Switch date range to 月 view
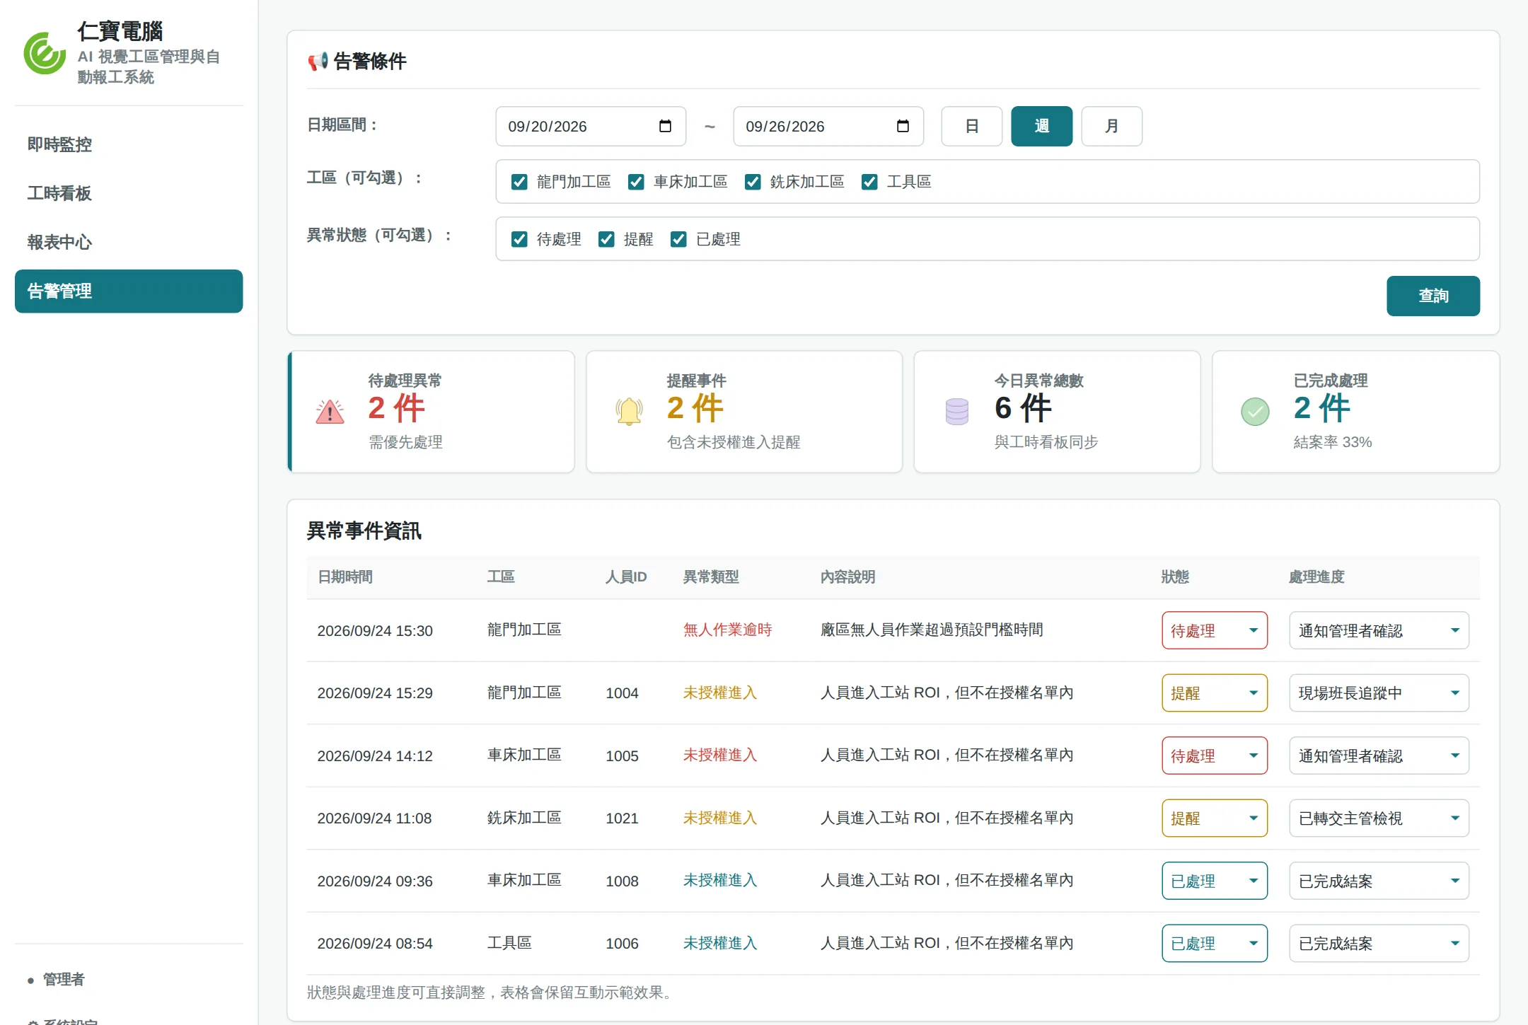 pos(1111,126)
